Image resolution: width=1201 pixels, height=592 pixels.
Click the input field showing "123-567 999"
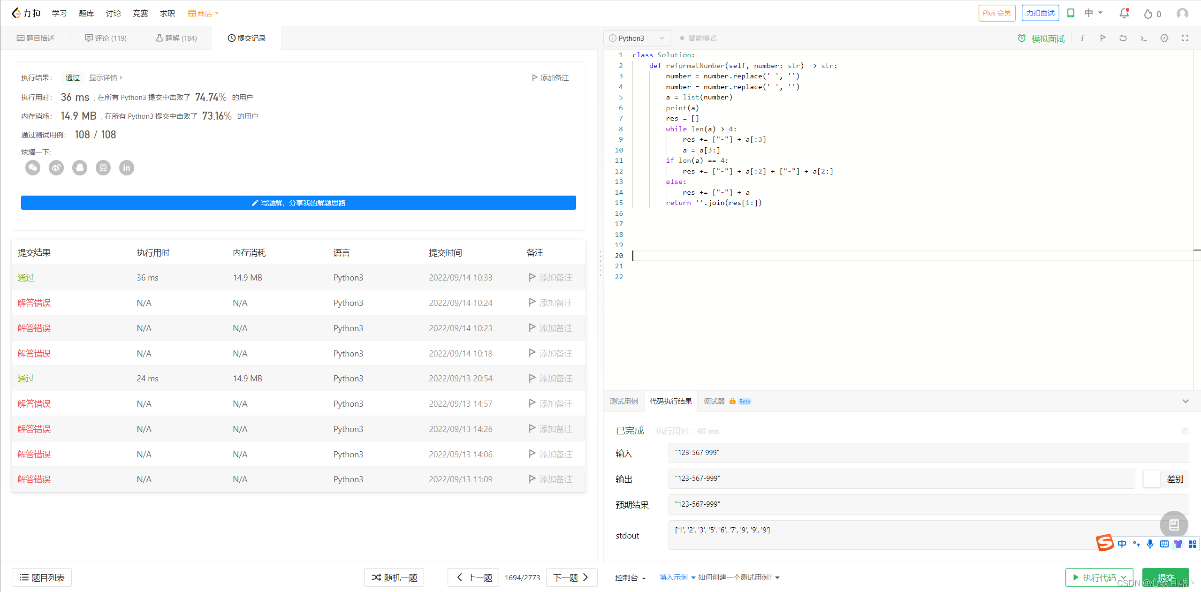[x=928, y=453]
